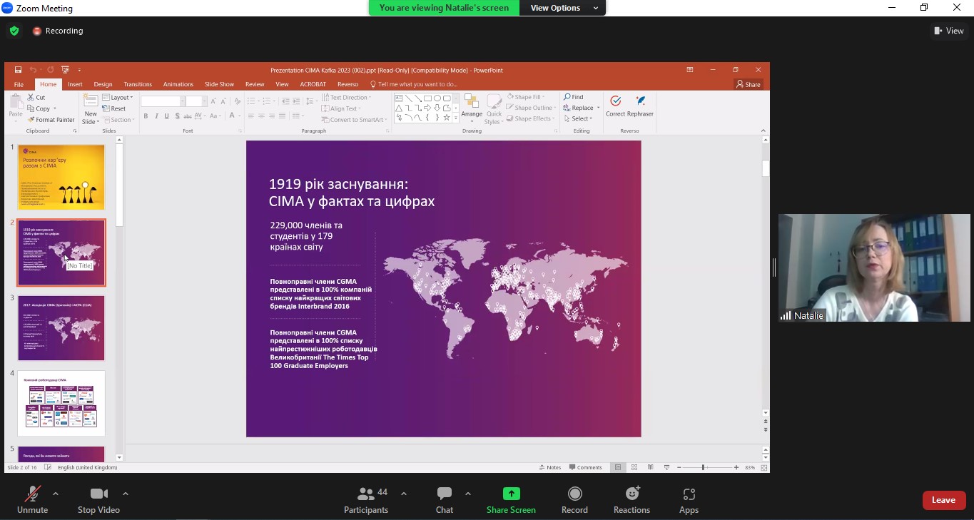Open the Slide Show tab
Screen dimensions: 974x520
coord(219,84)
